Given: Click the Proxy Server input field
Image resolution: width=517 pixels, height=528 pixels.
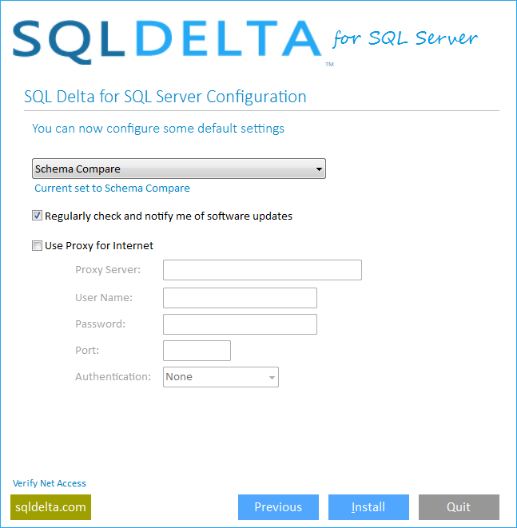Looking at the screenshot, I should 262,270.
